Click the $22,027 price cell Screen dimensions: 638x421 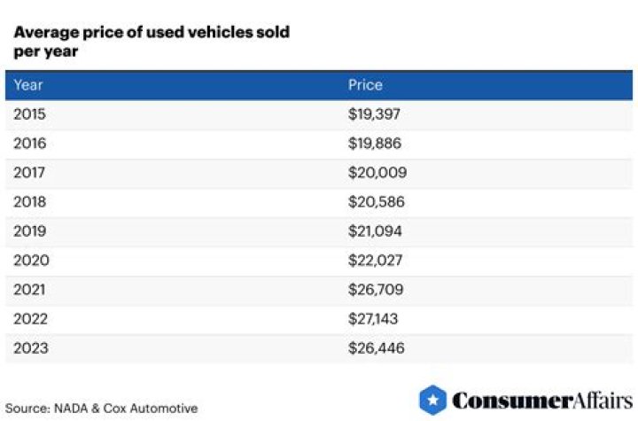coord(377,261)
